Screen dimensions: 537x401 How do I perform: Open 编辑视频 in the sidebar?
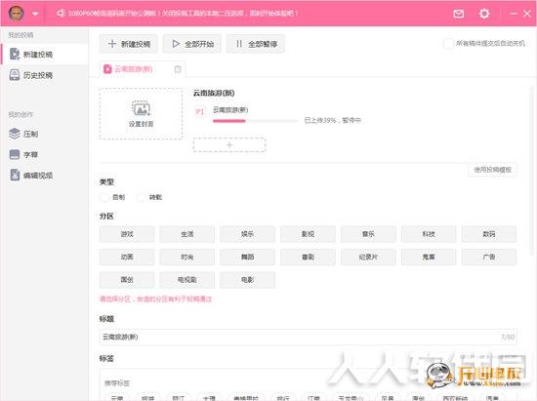[x=45, y=176]
